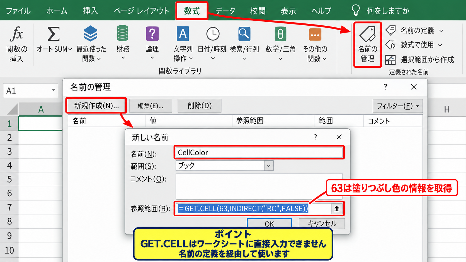
Task: Click the 何をしますか lightbulb icon
Action: point(356,10)
